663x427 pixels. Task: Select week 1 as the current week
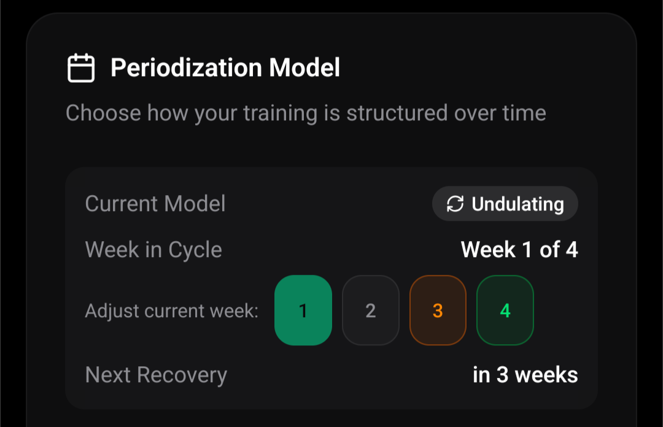303,310
